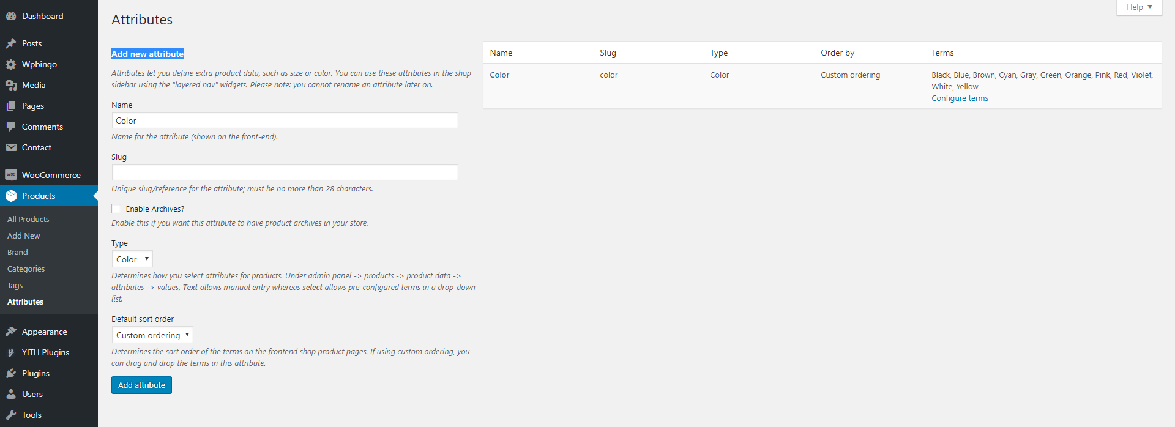Expand the Help tab dropdown
The image size is (1175, 427).
click(1139, 7)
